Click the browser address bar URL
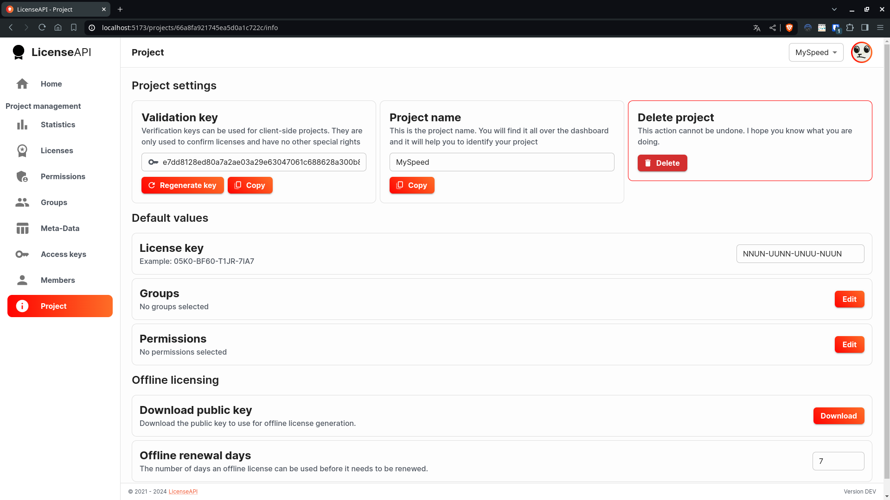 [x=190, y=28]
